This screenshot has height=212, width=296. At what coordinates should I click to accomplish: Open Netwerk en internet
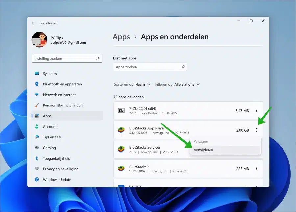67,95
